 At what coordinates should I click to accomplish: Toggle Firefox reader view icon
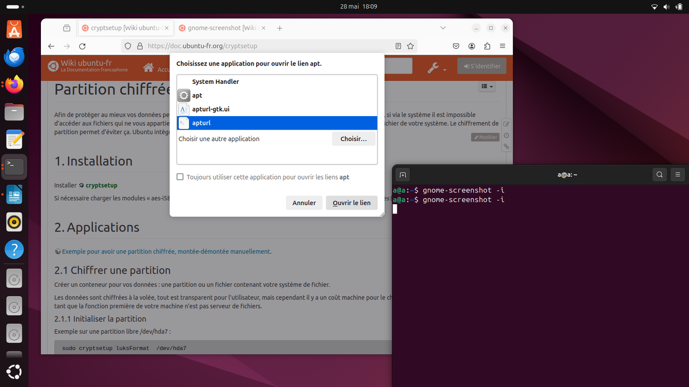tap(398, 46)
